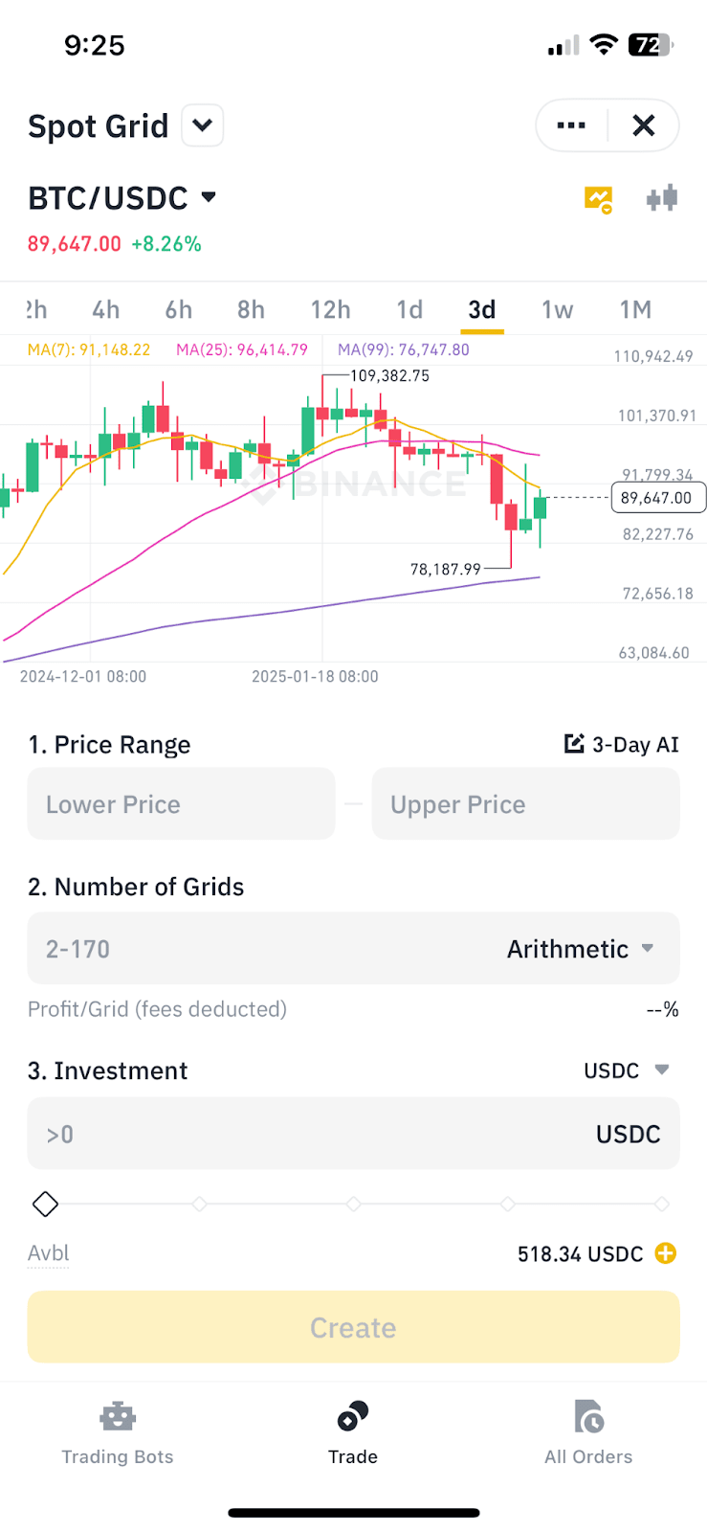Select the 4h chart timeframe

click(106, 309)
